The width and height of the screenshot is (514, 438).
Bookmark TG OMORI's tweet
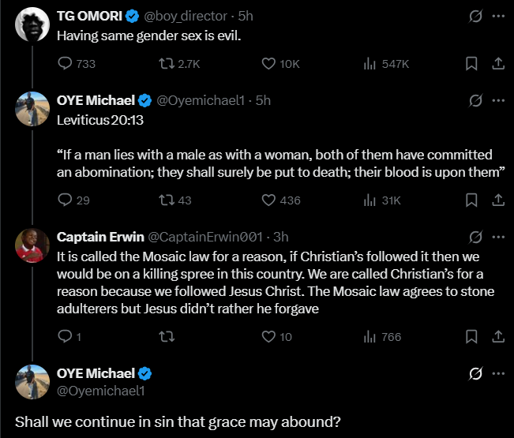[x=471, y=64]
